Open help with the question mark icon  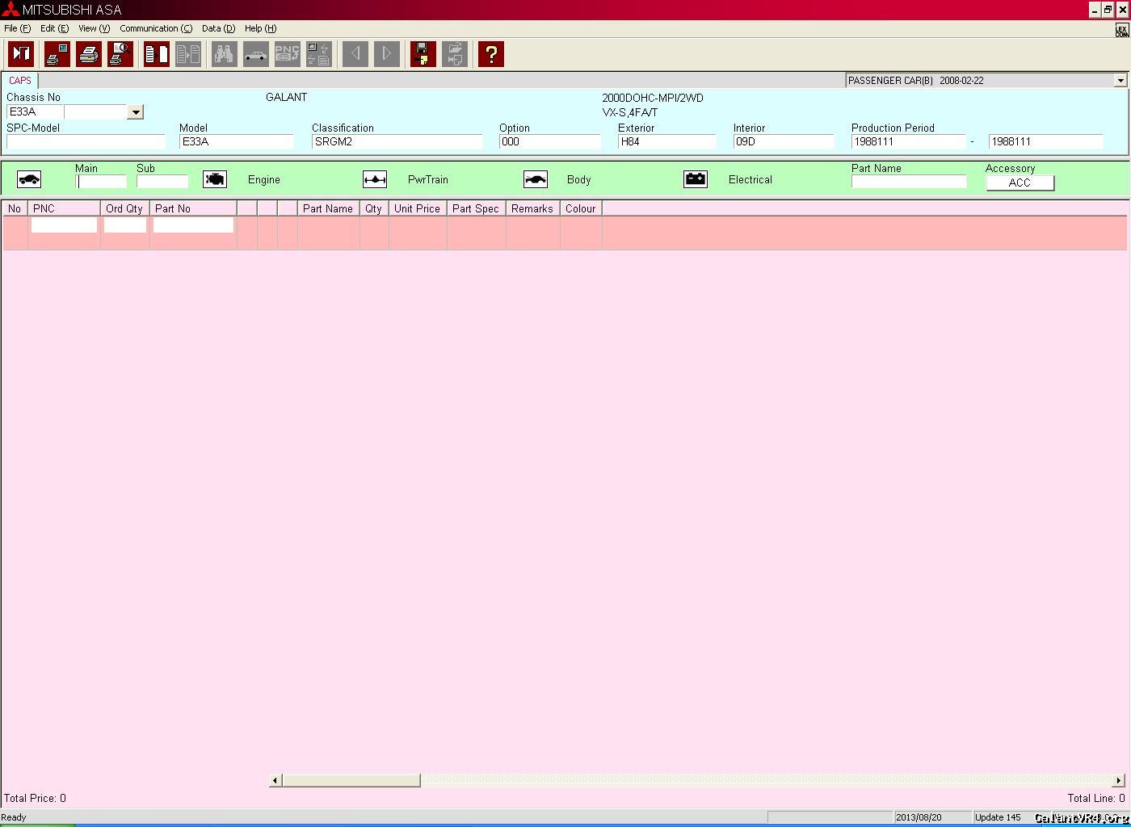tap(490, 54)
